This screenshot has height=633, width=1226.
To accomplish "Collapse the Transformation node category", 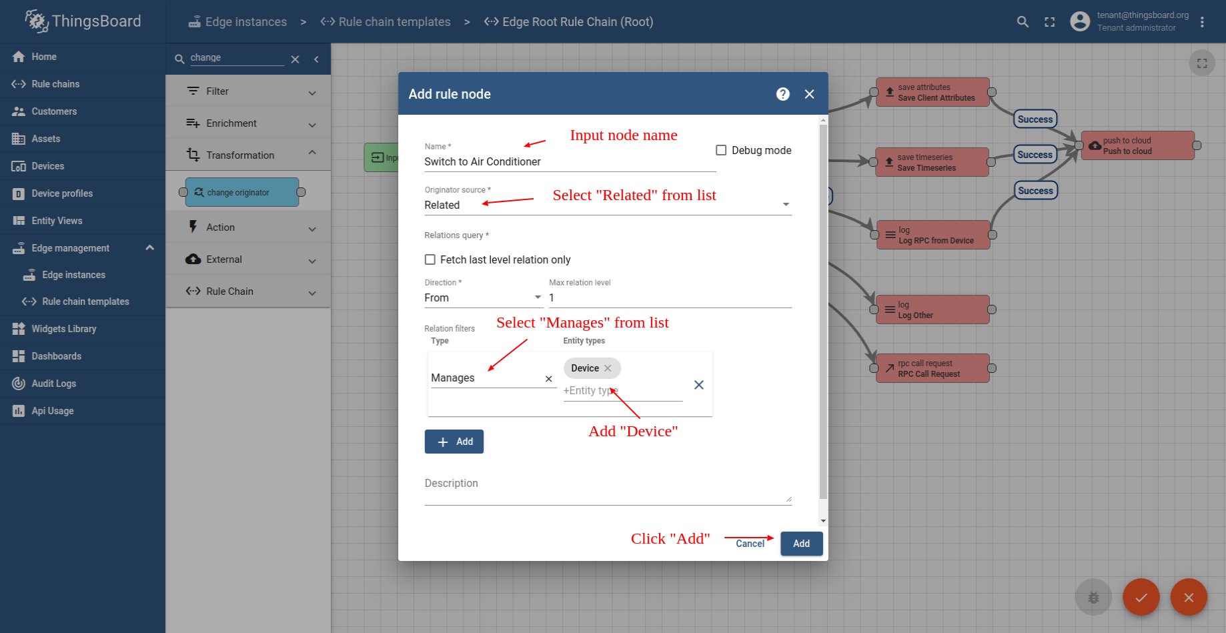I will point(248,155).
